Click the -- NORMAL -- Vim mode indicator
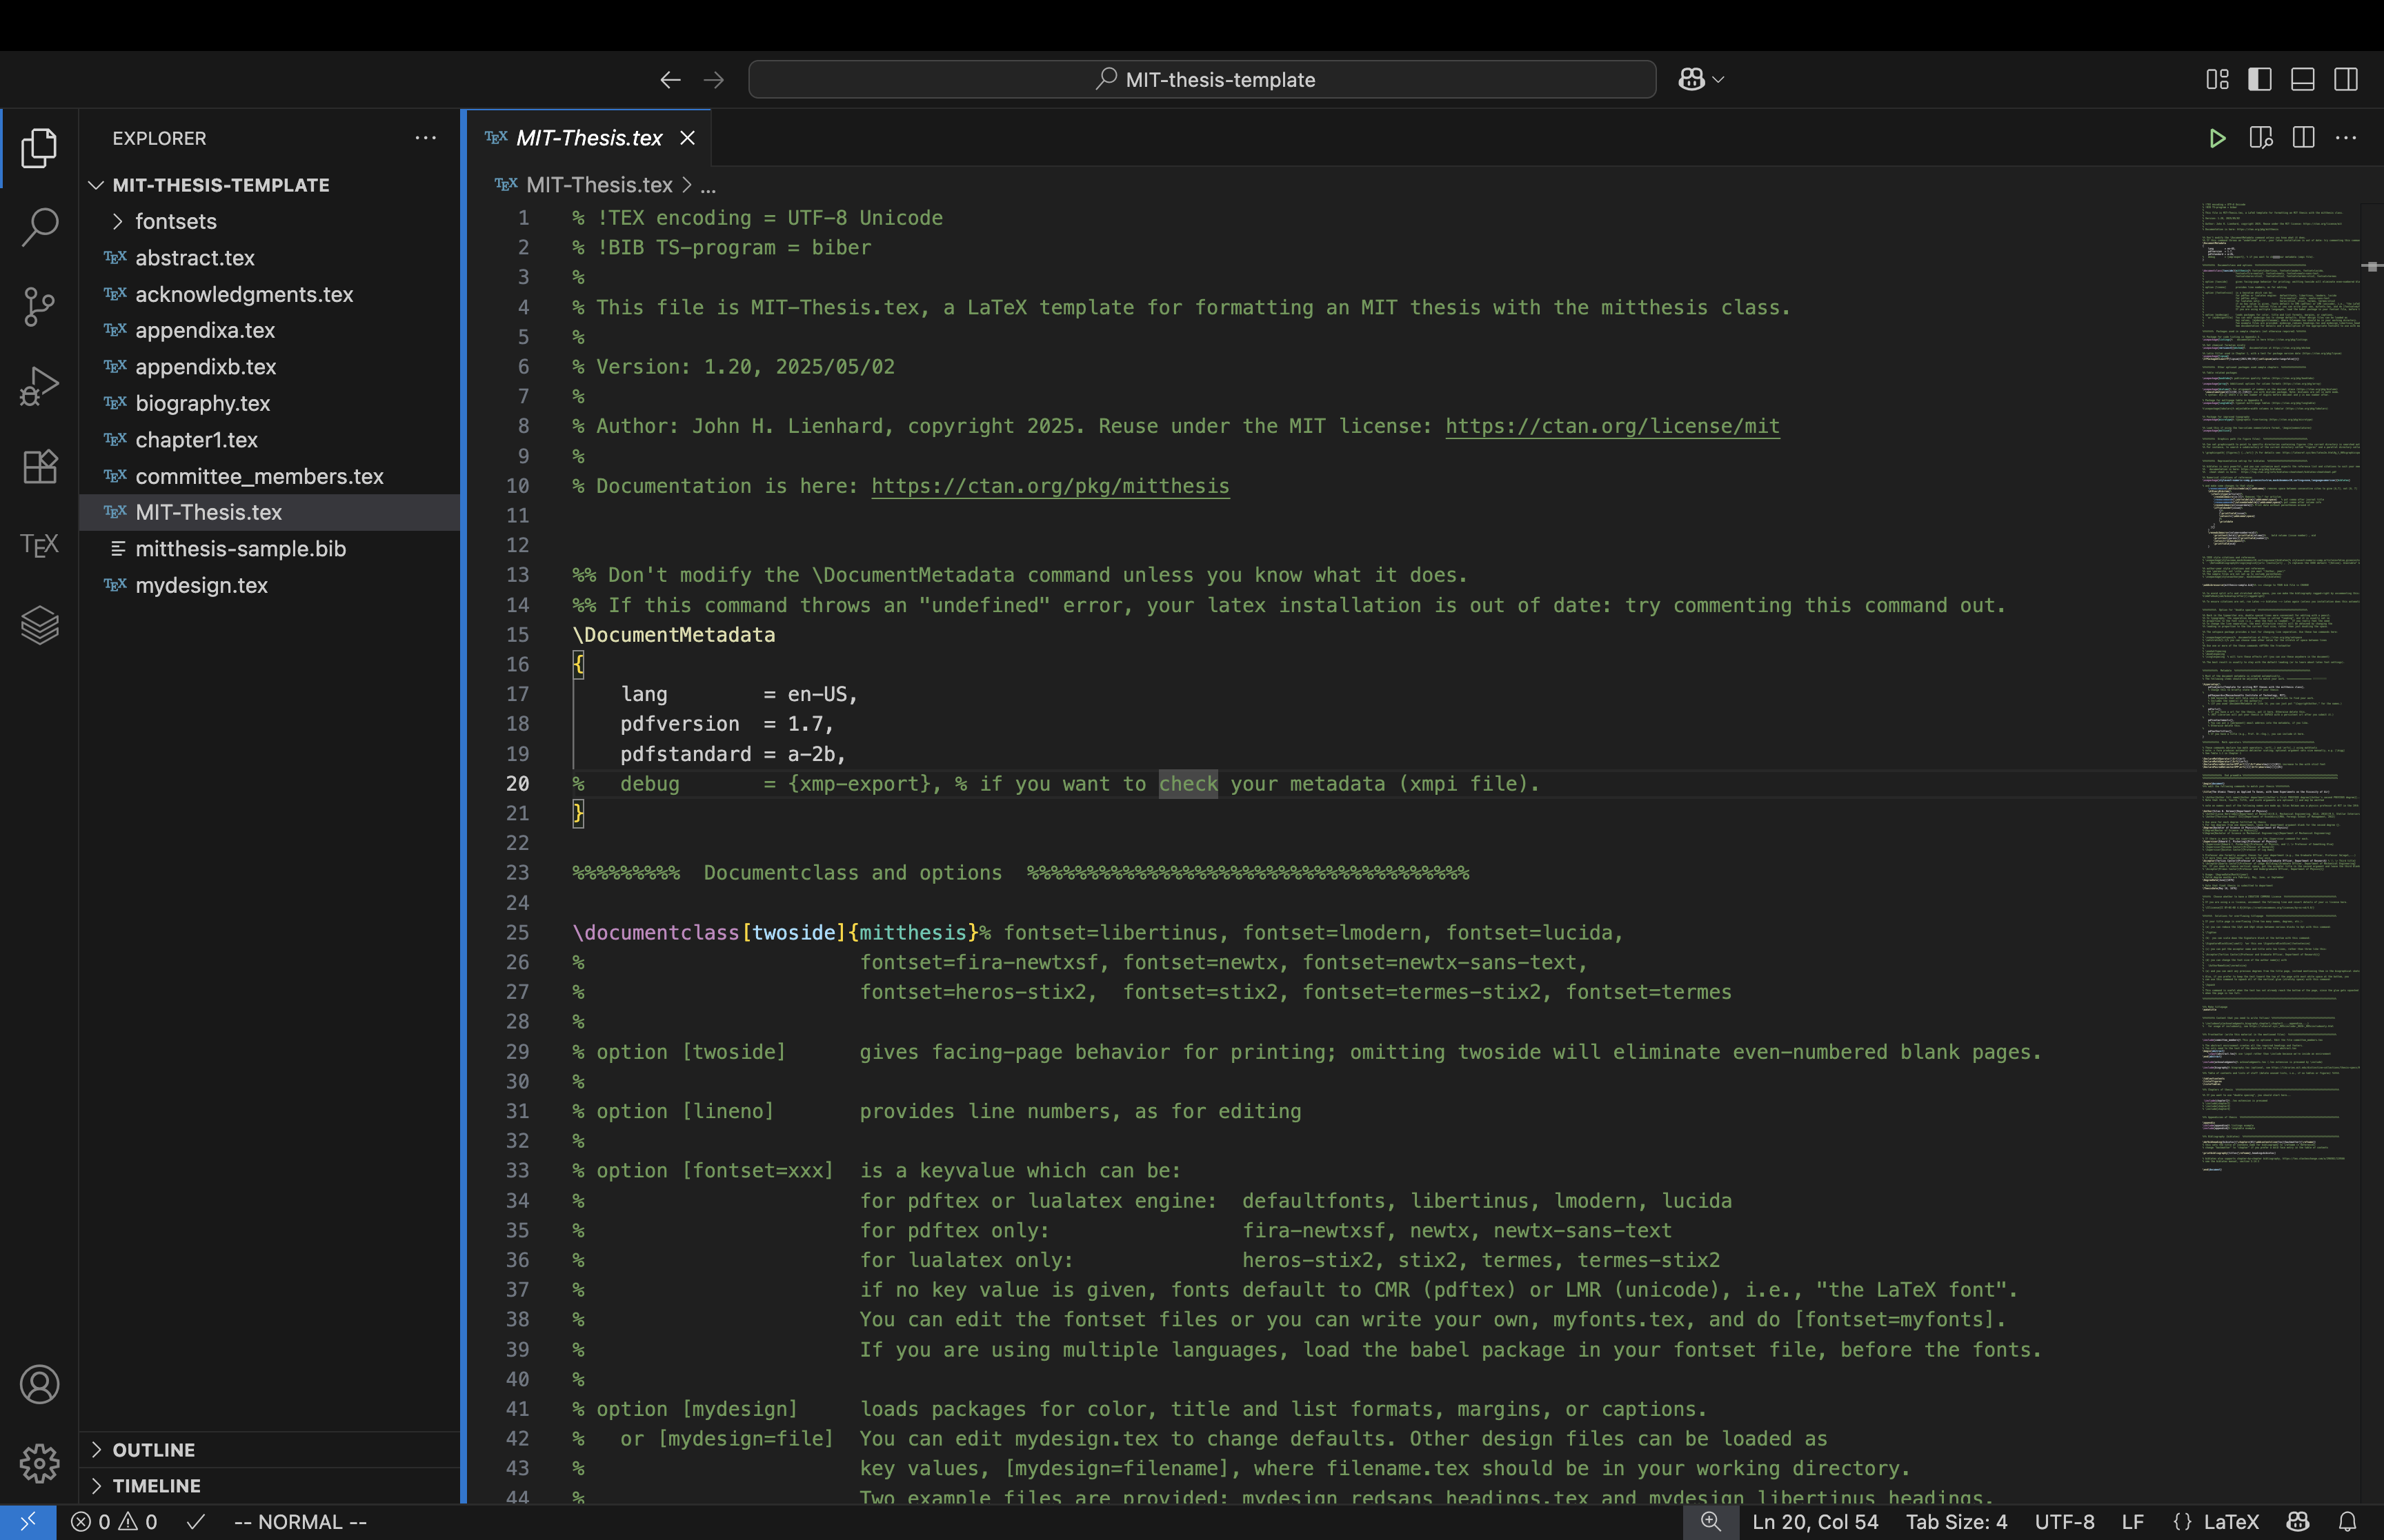Image resolution: width=2384 pixels, height=1540 pixels. [300, 1522]
